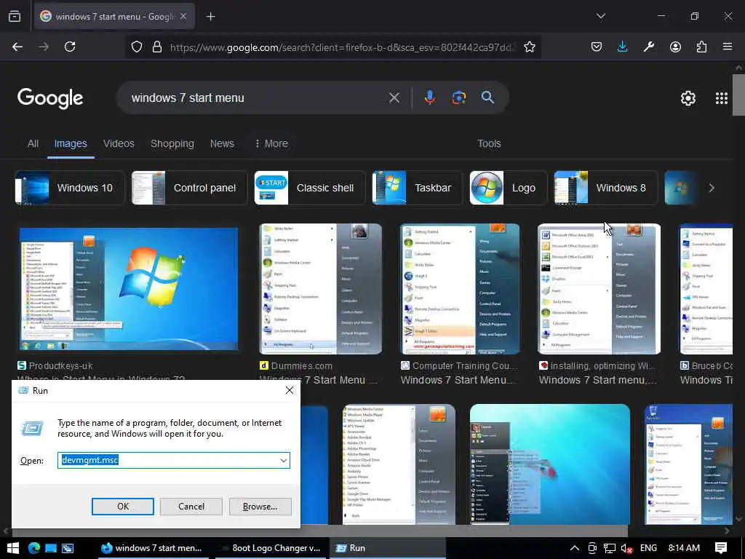745x559 pixels.
Task: Bookmark this page with star icon
Action: point(530,47)
